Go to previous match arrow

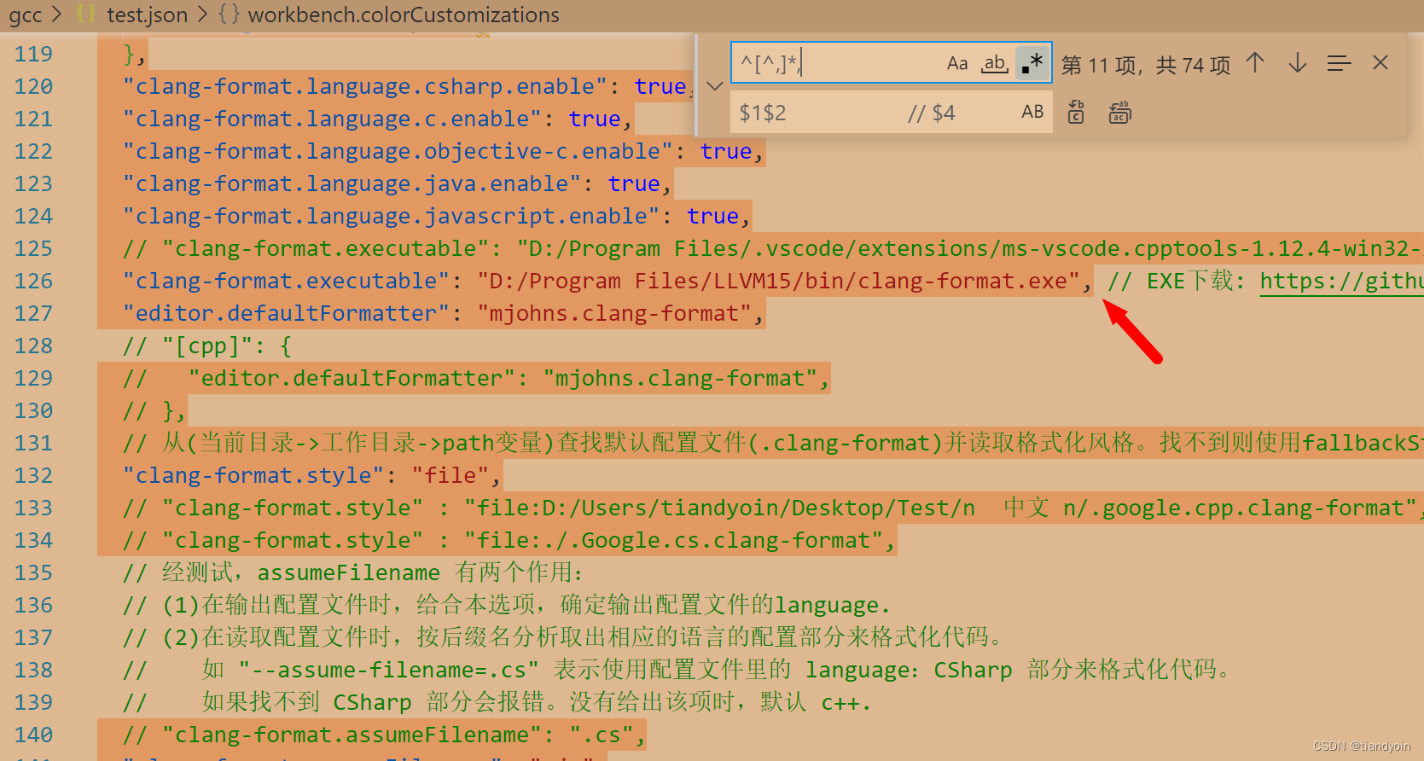tap(1255, 63)
